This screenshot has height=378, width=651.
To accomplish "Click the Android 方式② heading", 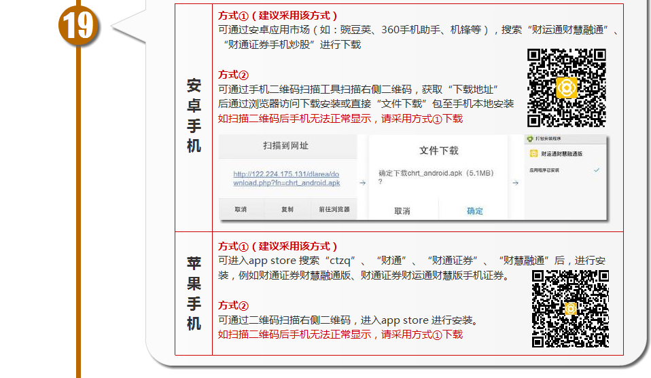I will pos(233,75).
